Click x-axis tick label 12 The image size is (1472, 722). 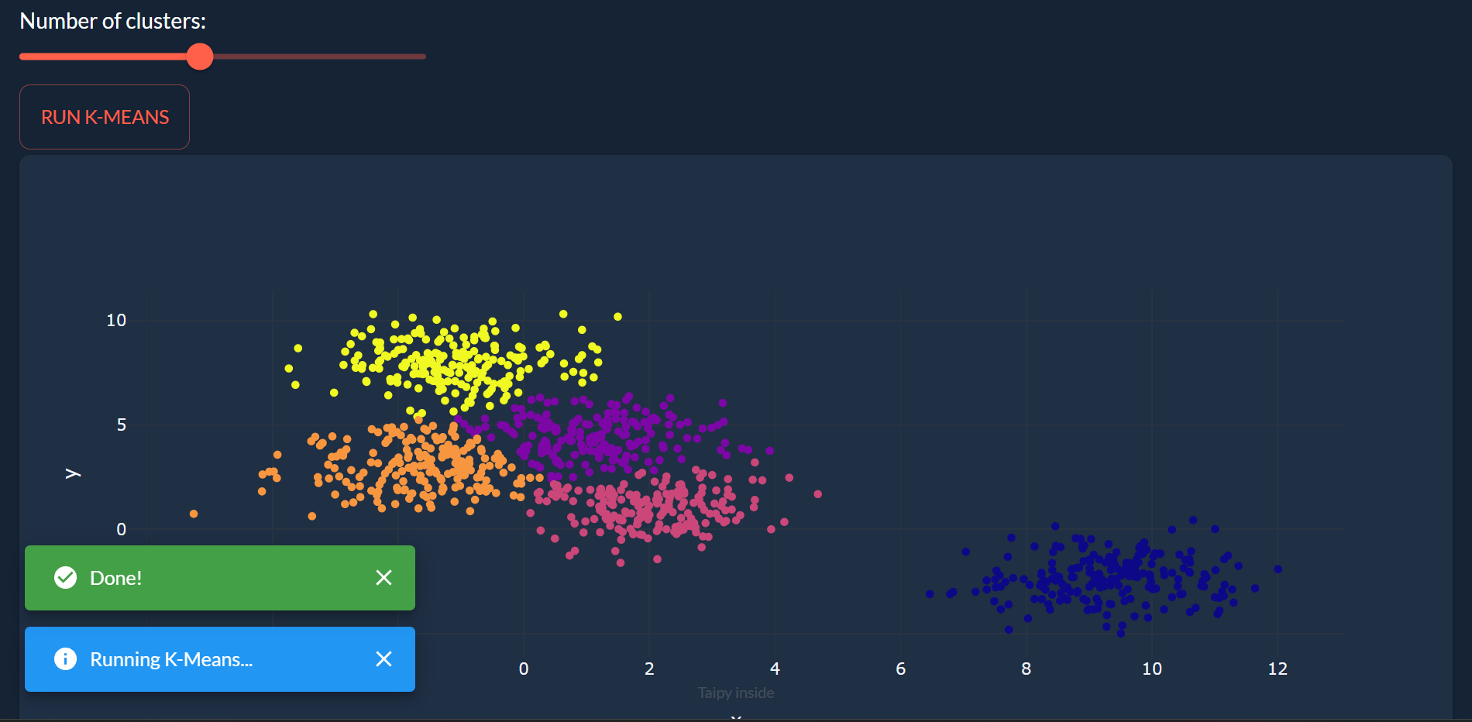tap(1278, 669)
